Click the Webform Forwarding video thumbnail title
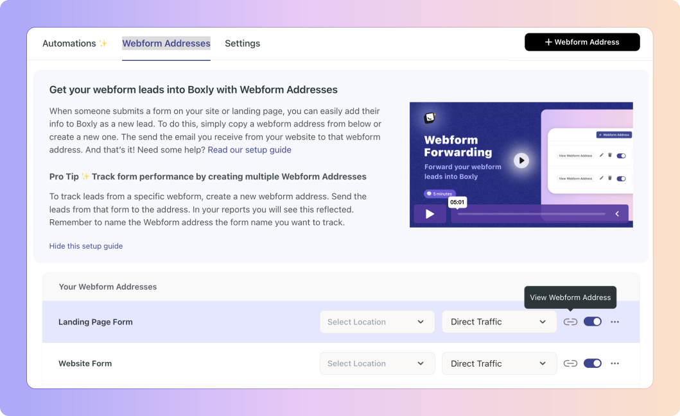680x416 pixels. click(x=458, y=146)
